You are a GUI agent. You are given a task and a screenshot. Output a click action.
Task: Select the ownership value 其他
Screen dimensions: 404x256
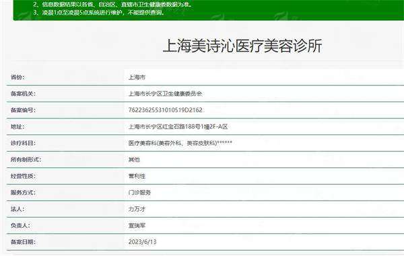(134, 160)
